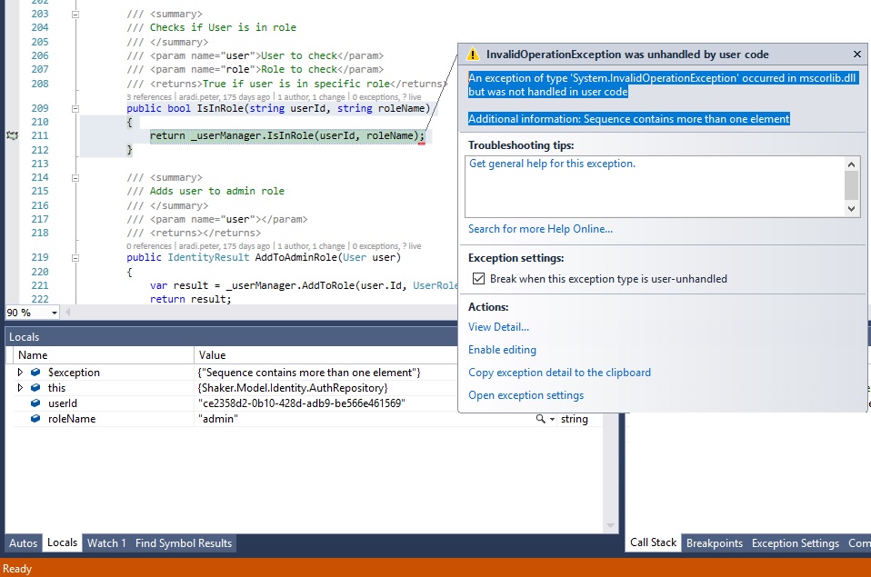Open the Find Symbol Results tab

(x=184, y=543)
